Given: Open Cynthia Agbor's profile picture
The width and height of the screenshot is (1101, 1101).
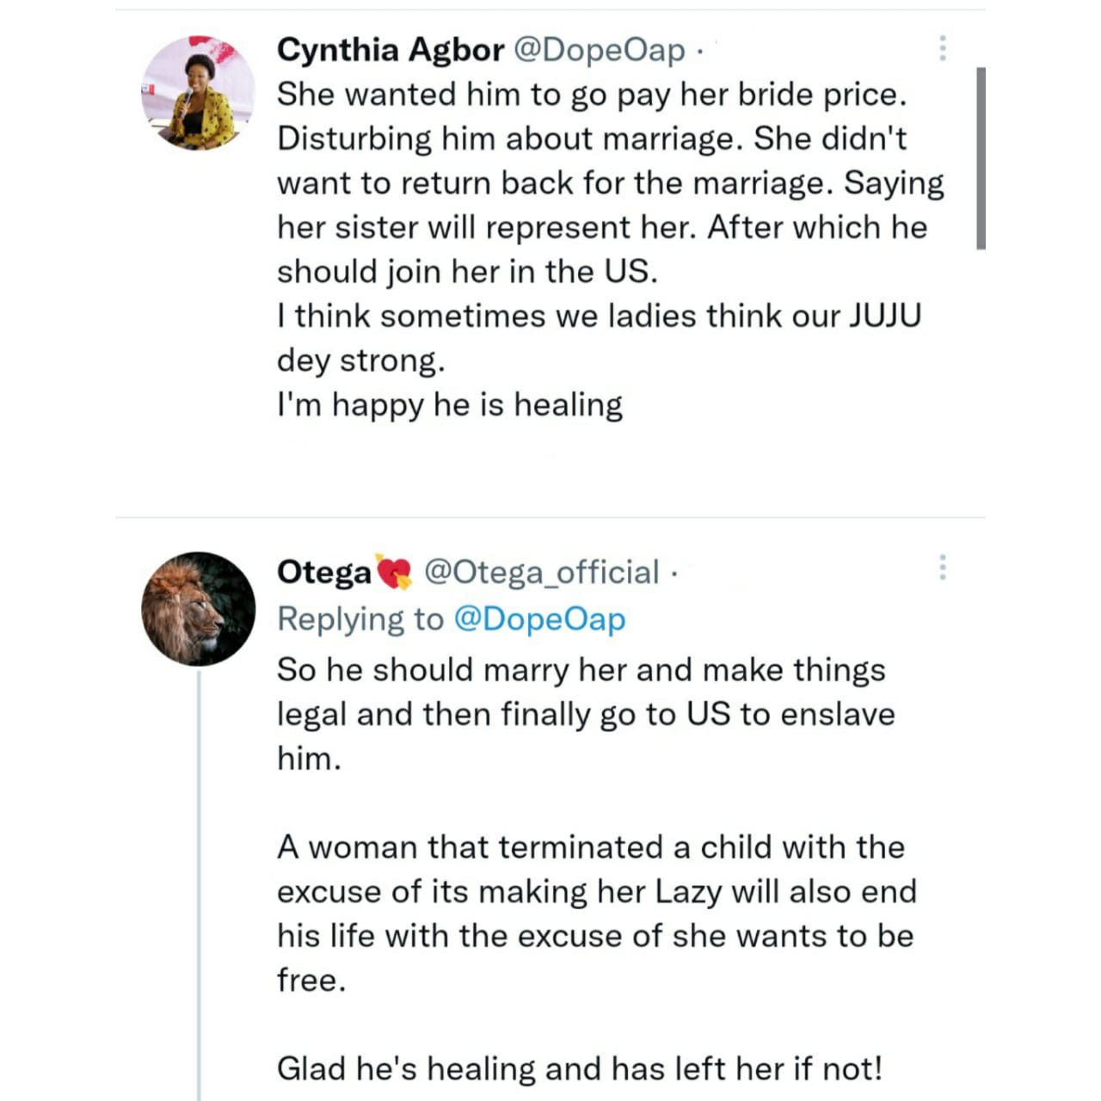Looking at the screenshot, I should click(198, 93).
